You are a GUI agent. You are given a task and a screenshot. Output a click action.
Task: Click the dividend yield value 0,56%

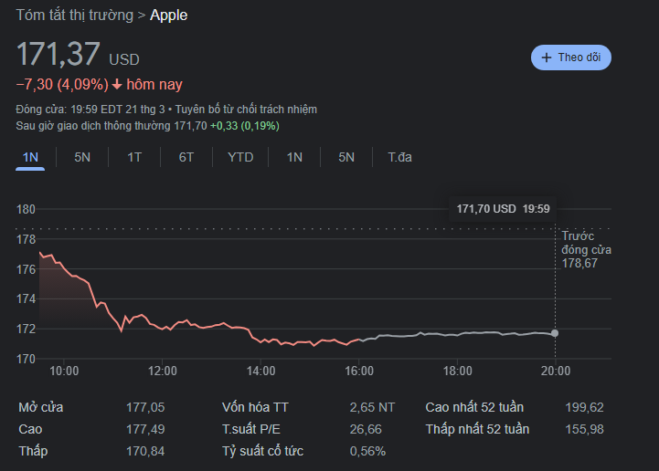point(367,451)
